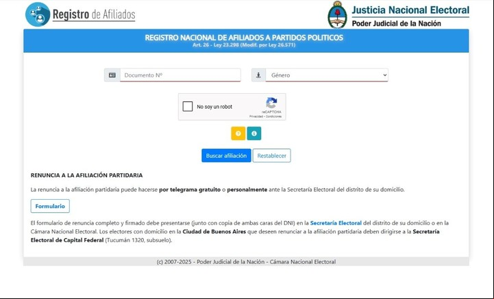The height and width of the screenshot is (299, 494).
Task: Click the Justicia Nacional Electoral coat of arms
Action: point(337,15)
